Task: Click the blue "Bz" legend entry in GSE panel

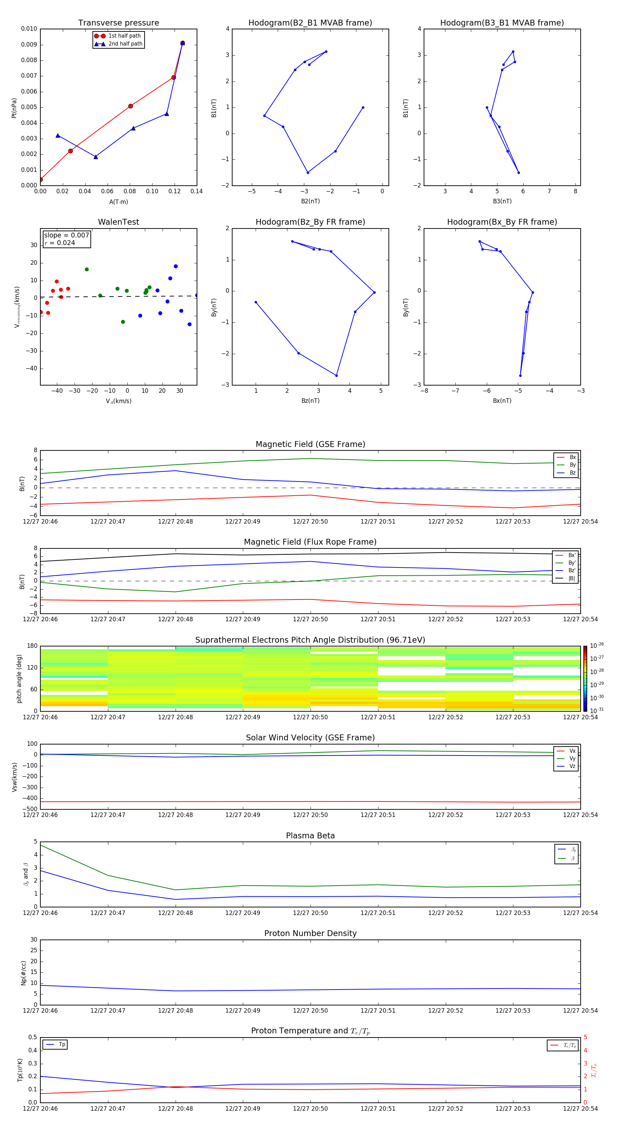Action: (566, 473)
